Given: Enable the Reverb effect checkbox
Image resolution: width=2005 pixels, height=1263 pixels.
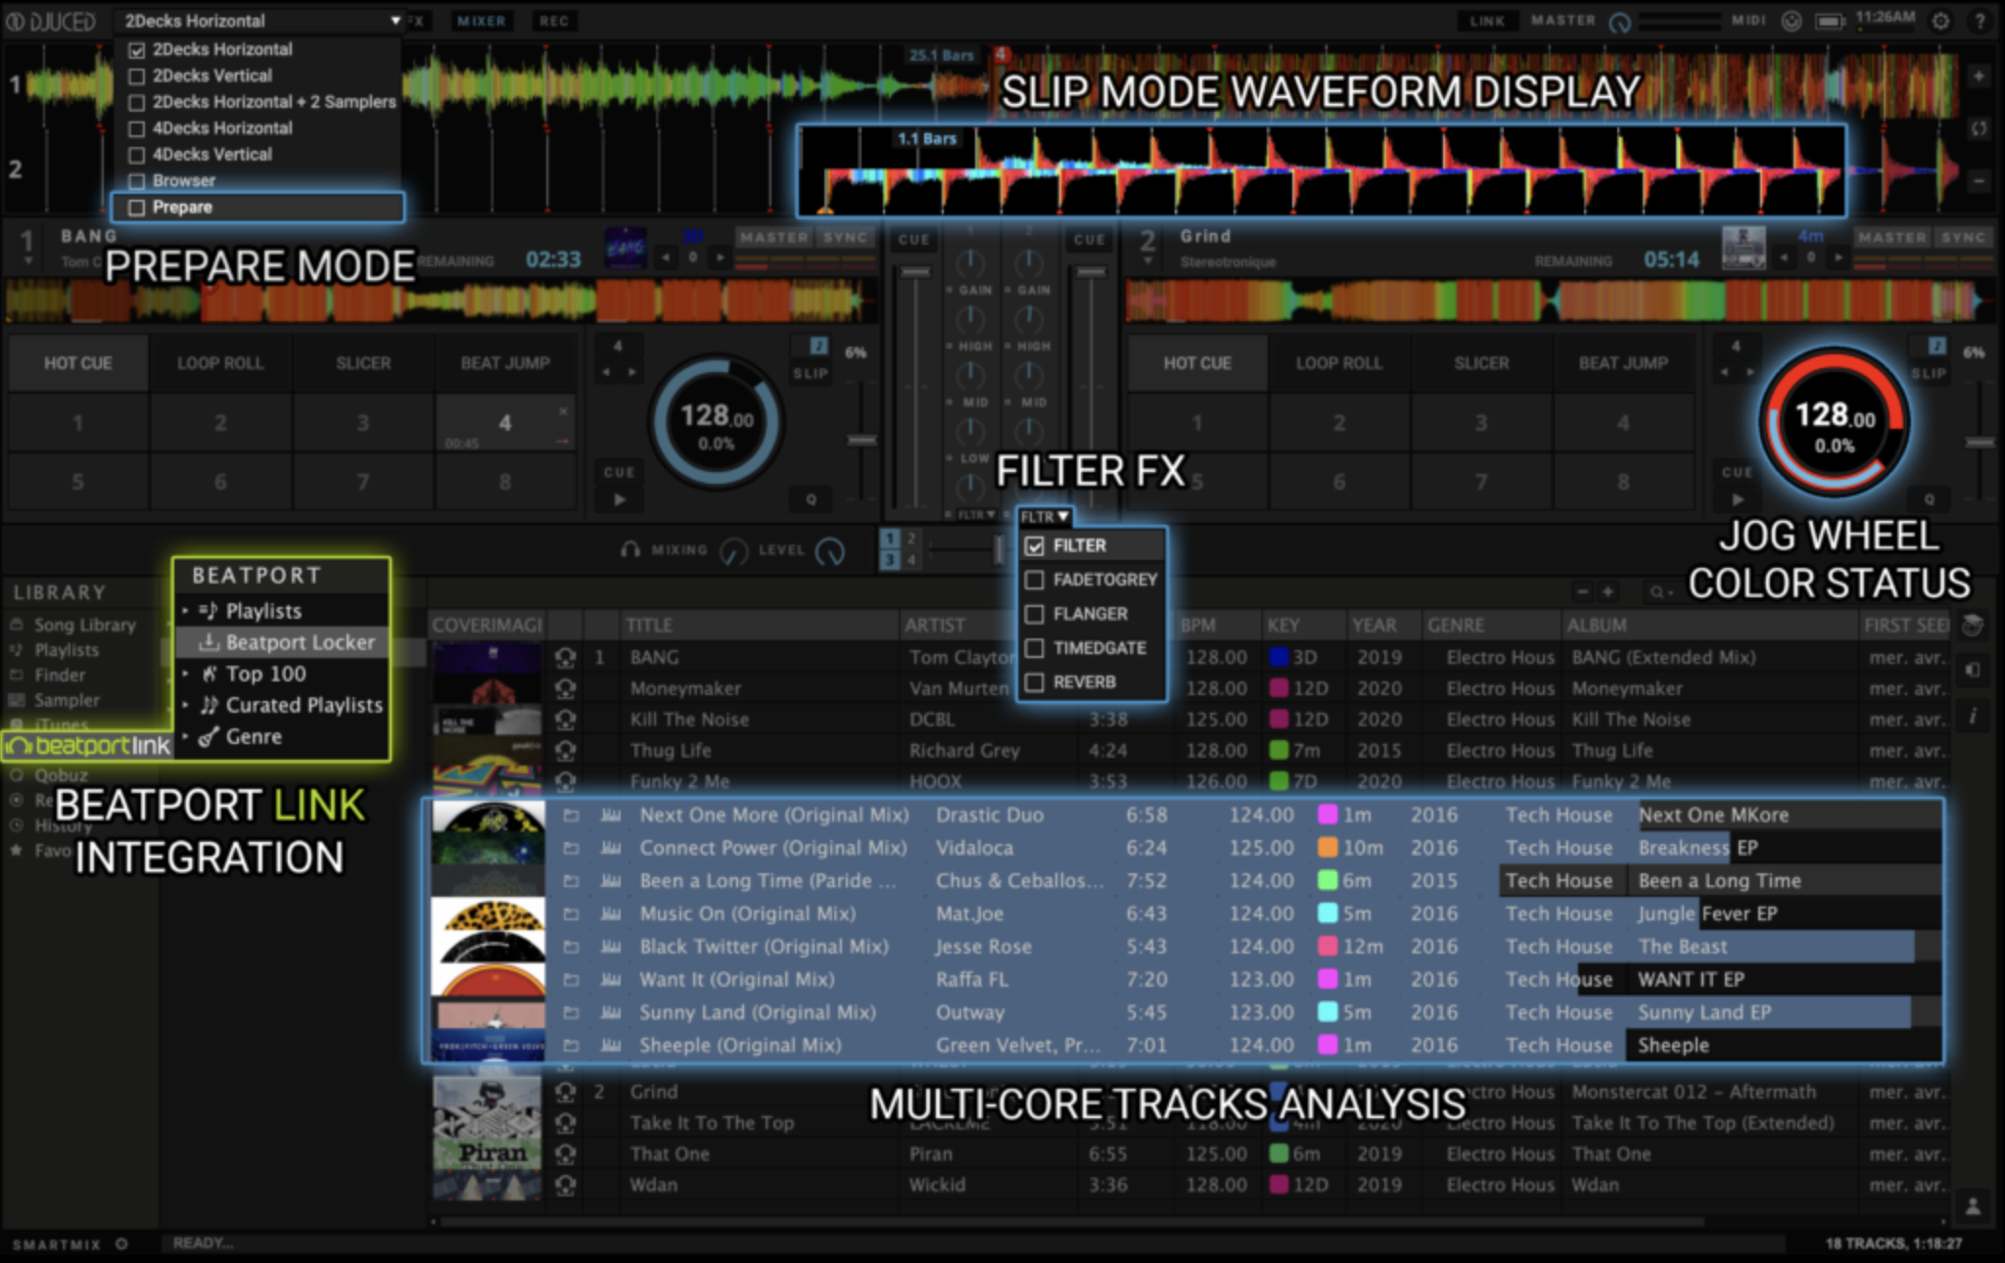Looking at the screenshot, I should click(x=1034, y=682).
